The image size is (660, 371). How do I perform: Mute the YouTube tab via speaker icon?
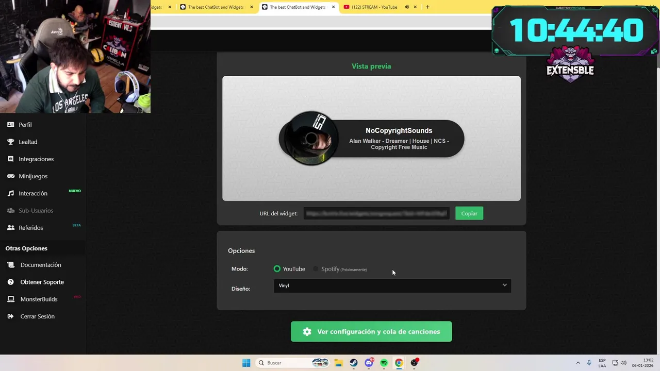tap(407, 7)
